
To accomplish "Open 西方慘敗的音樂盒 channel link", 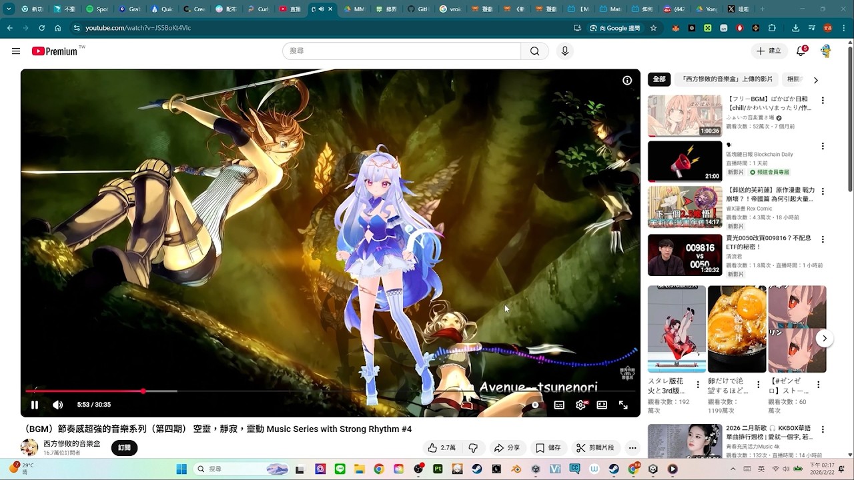I will [72, 443].
